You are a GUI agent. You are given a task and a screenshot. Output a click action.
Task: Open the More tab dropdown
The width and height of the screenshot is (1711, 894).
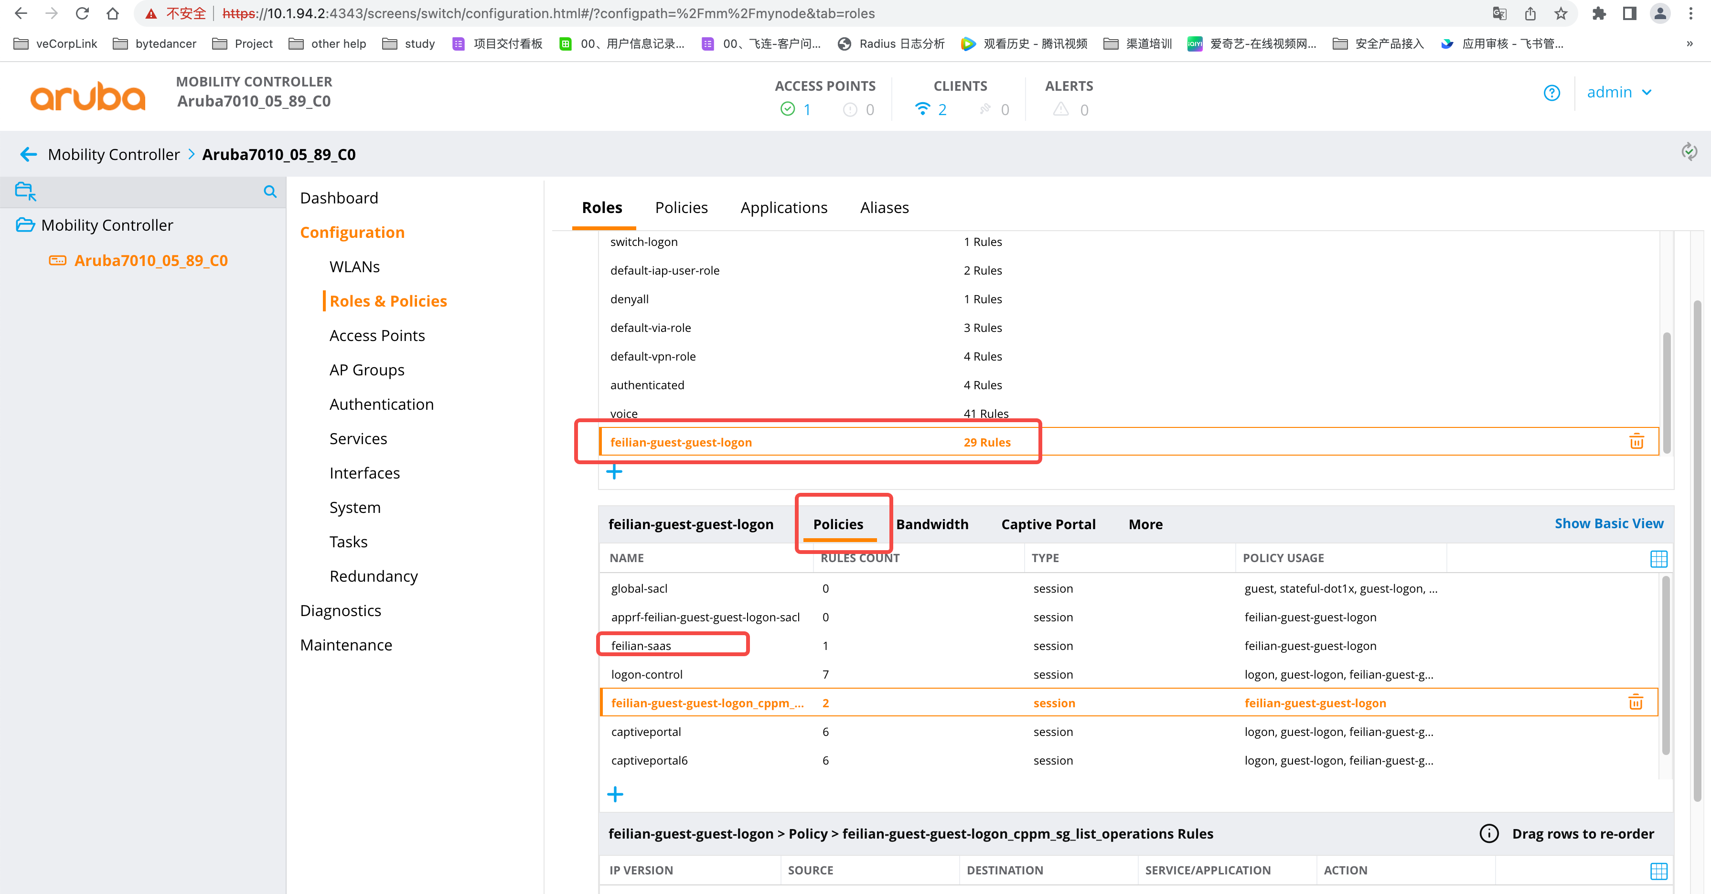[x=1145, y=524]
